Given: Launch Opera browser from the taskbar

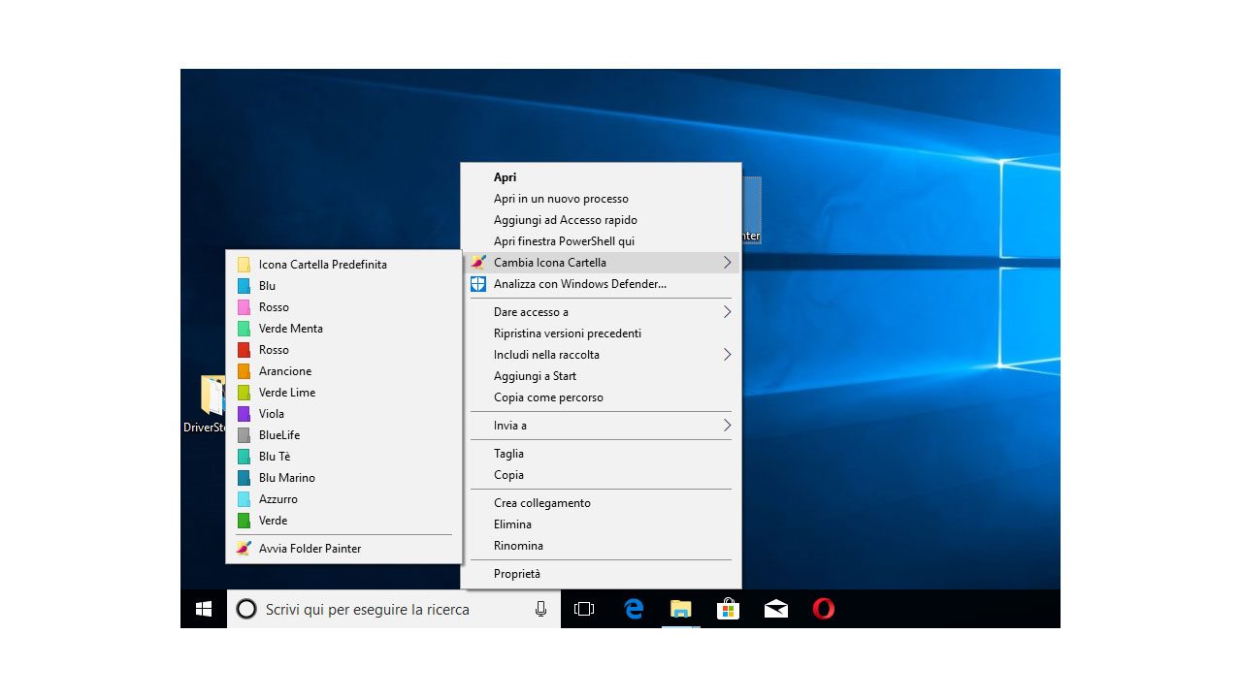Looking at the screenshot, I should tap(824, 609).
